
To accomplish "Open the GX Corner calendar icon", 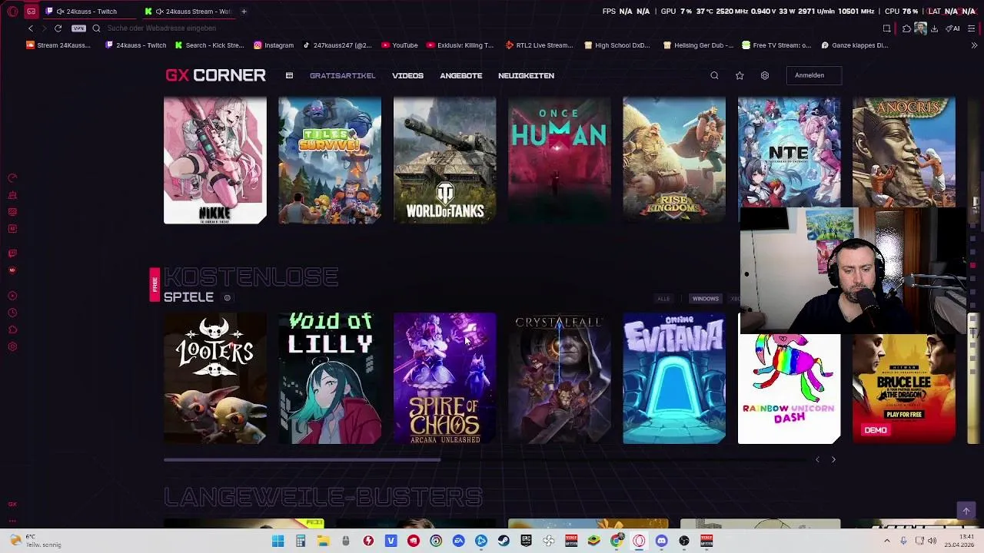I will (289, 75).
